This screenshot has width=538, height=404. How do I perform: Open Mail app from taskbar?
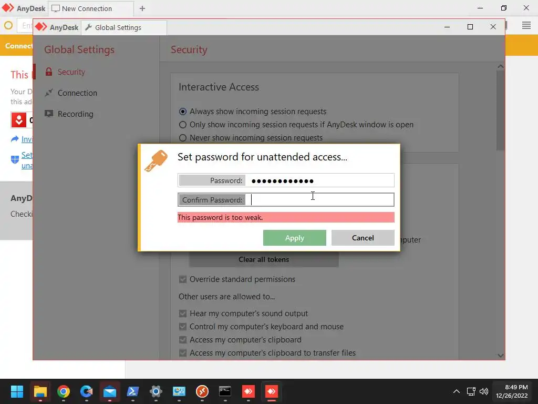click(x=110, y=391)
